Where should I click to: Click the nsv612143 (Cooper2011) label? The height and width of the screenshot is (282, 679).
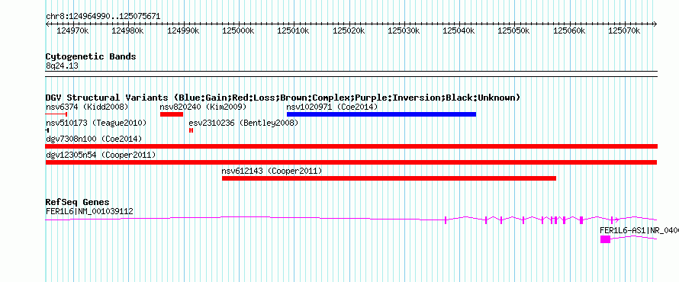[x=272, y=171]
